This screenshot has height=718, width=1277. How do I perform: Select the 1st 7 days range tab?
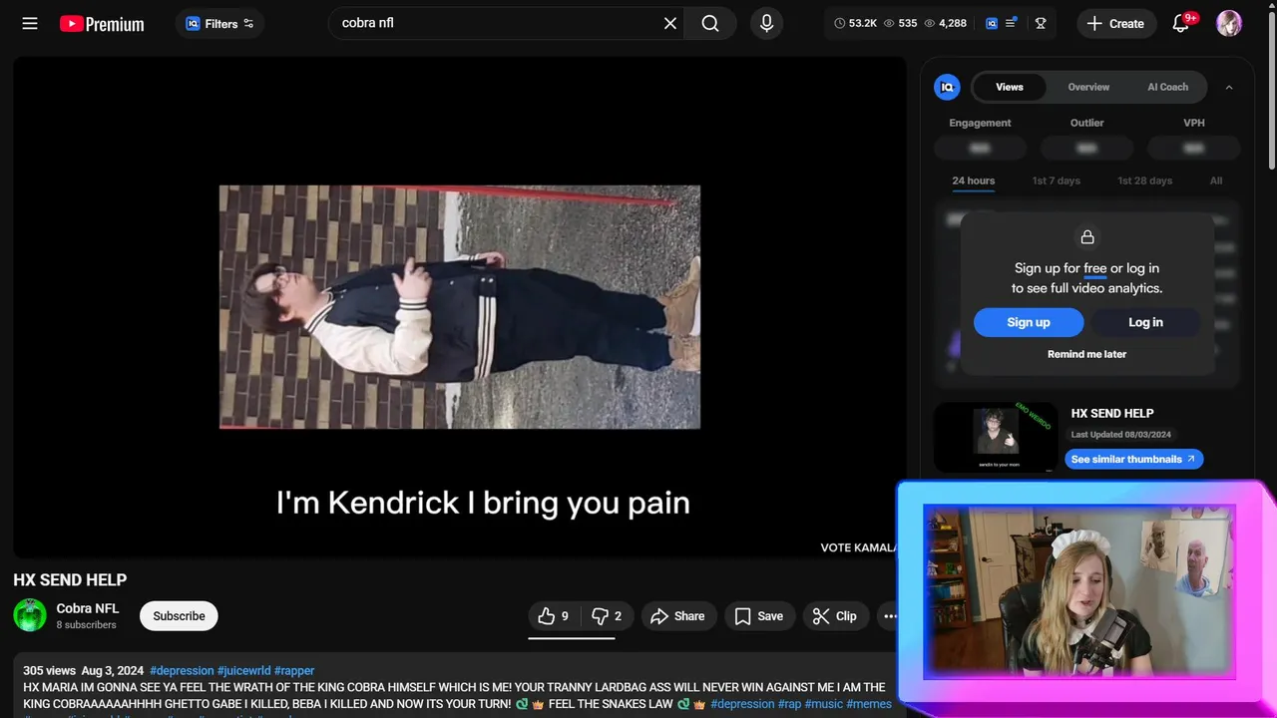(1057, 181)
